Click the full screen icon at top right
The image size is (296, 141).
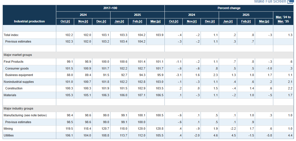tap(290, 2)
